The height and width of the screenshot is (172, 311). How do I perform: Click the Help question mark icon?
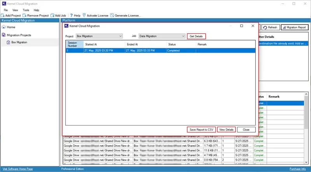(x=72, y=15)
